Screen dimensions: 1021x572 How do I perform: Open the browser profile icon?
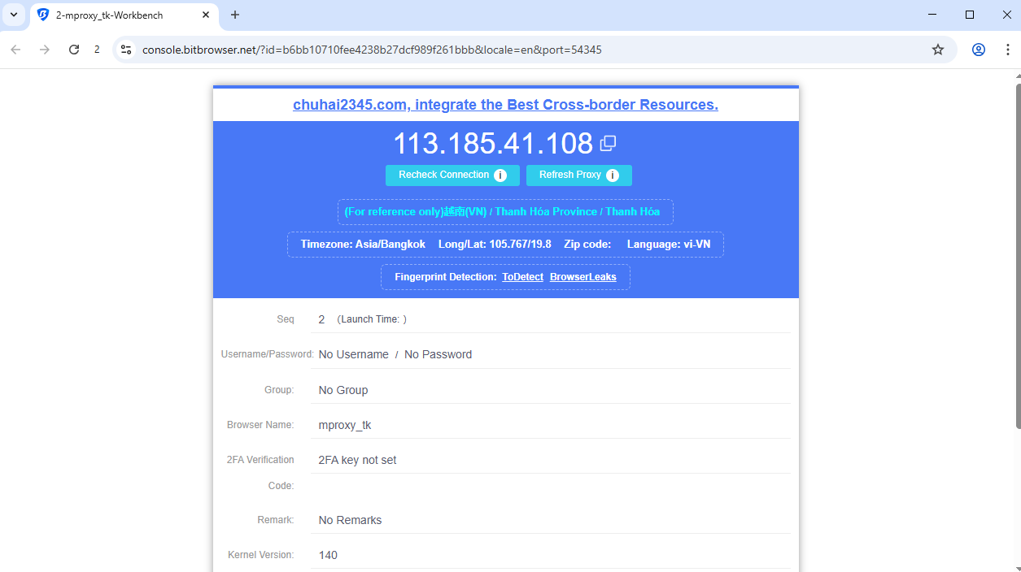point(979,50)
